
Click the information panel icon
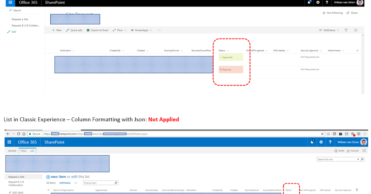356,30
